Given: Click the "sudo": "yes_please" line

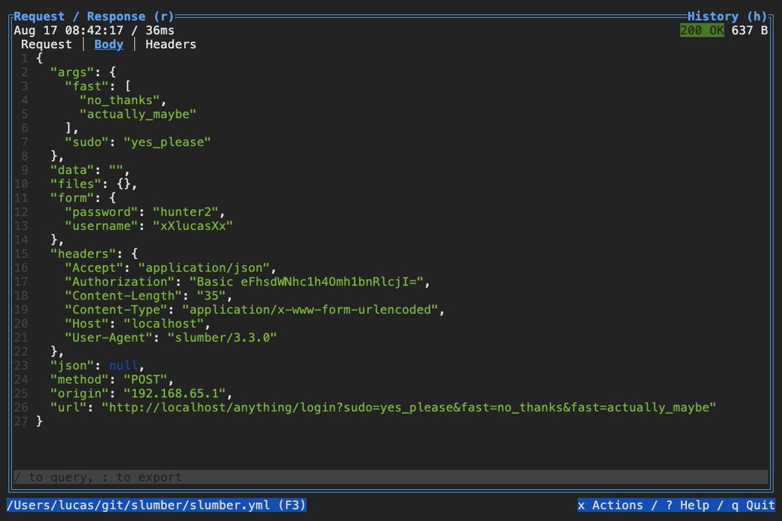Looking at the screenshot, I should coord(138,142).
